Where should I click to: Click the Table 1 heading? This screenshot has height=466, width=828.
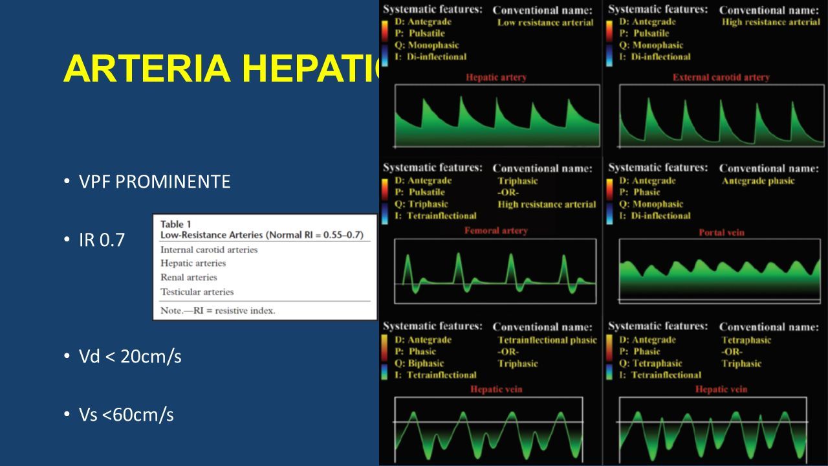[174, 223]
